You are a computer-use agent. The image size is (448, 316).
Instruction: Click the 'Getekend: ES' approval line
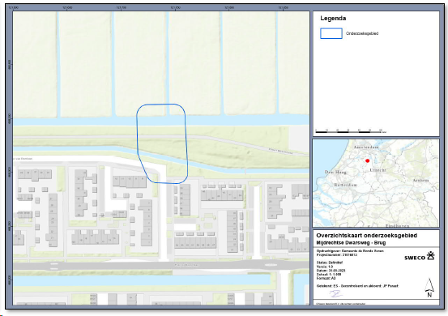pos(357,286)
